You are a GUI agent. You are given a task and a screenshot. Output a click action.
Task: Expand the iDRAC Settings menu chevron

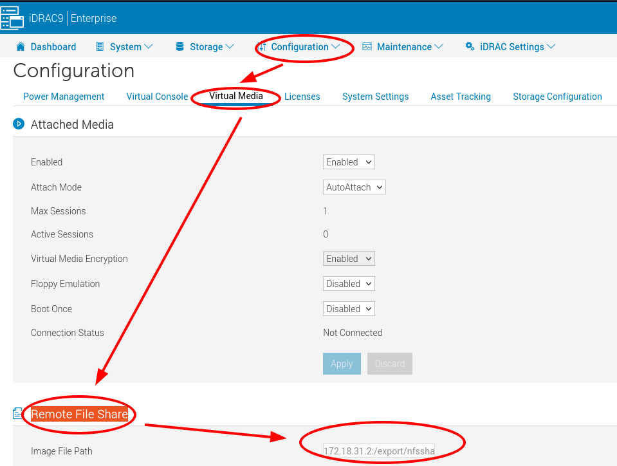pyautogui.click(x=551, y=46)
